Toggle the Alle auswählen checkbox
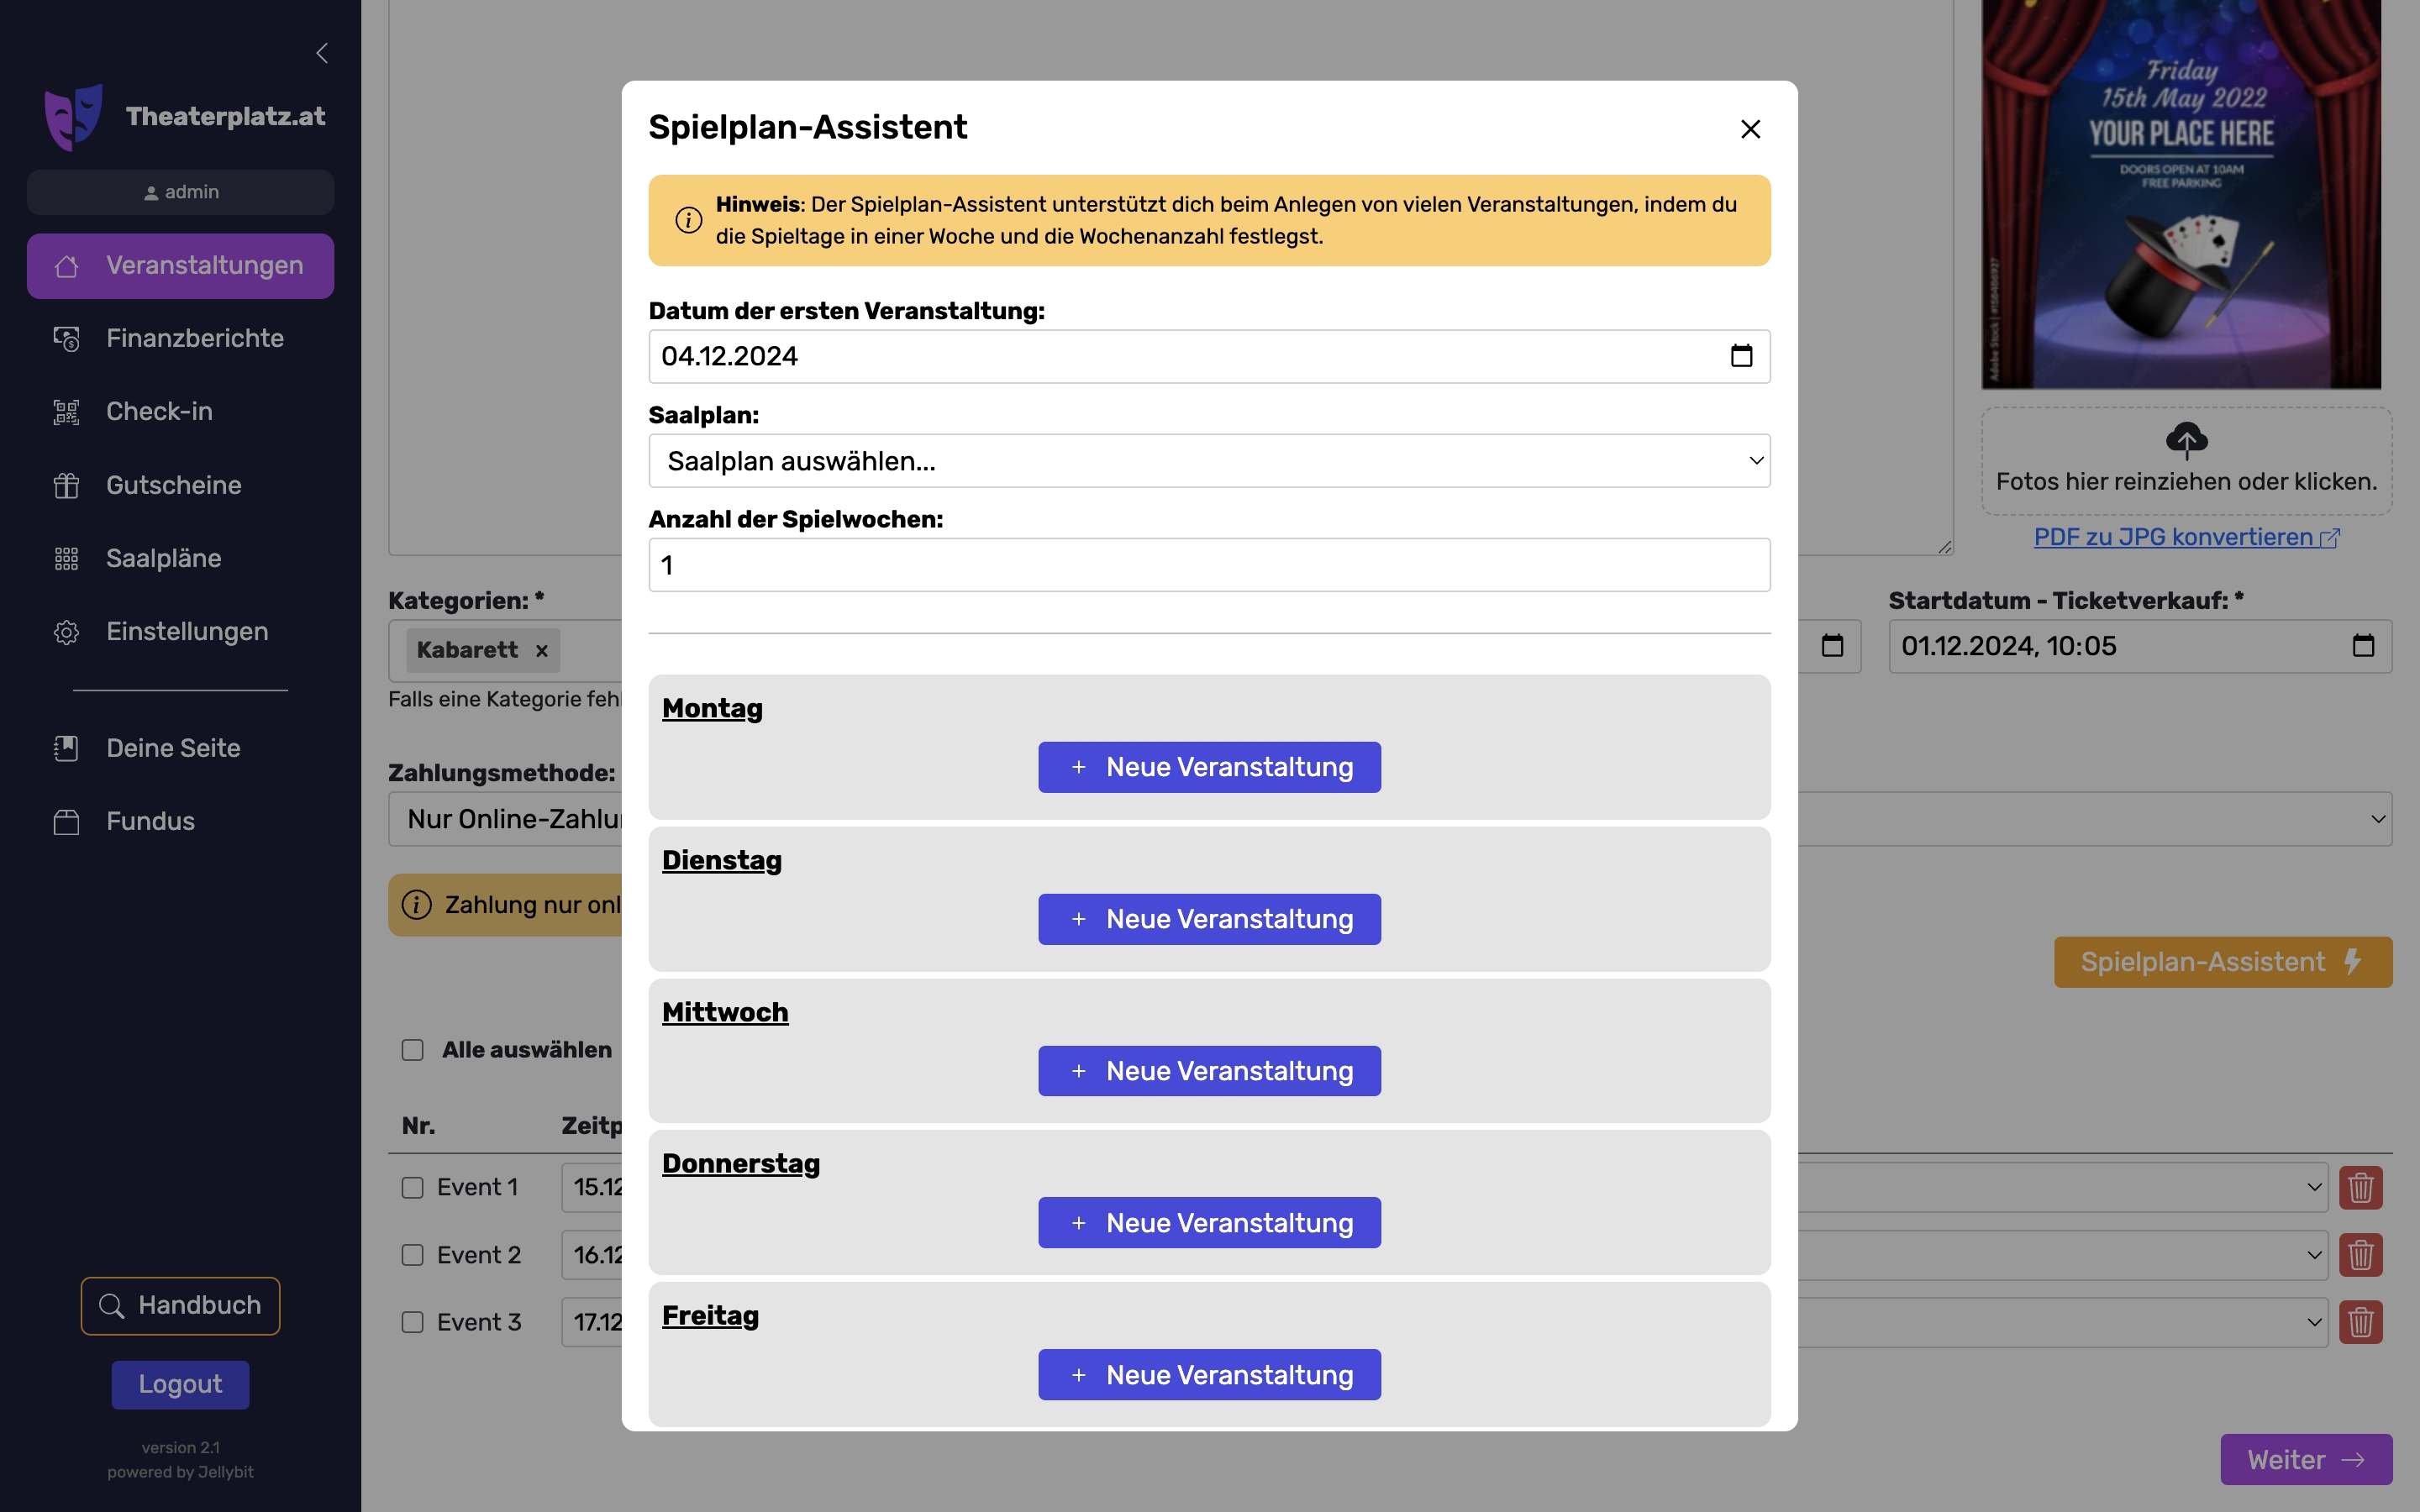 coord(413,1050)
